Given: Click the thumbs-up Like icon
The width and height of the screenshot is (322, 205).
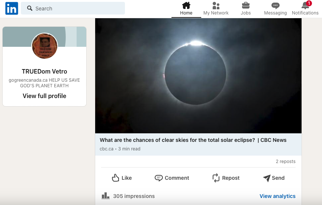Looking at the screenshot, I should [x=116, y=178].
